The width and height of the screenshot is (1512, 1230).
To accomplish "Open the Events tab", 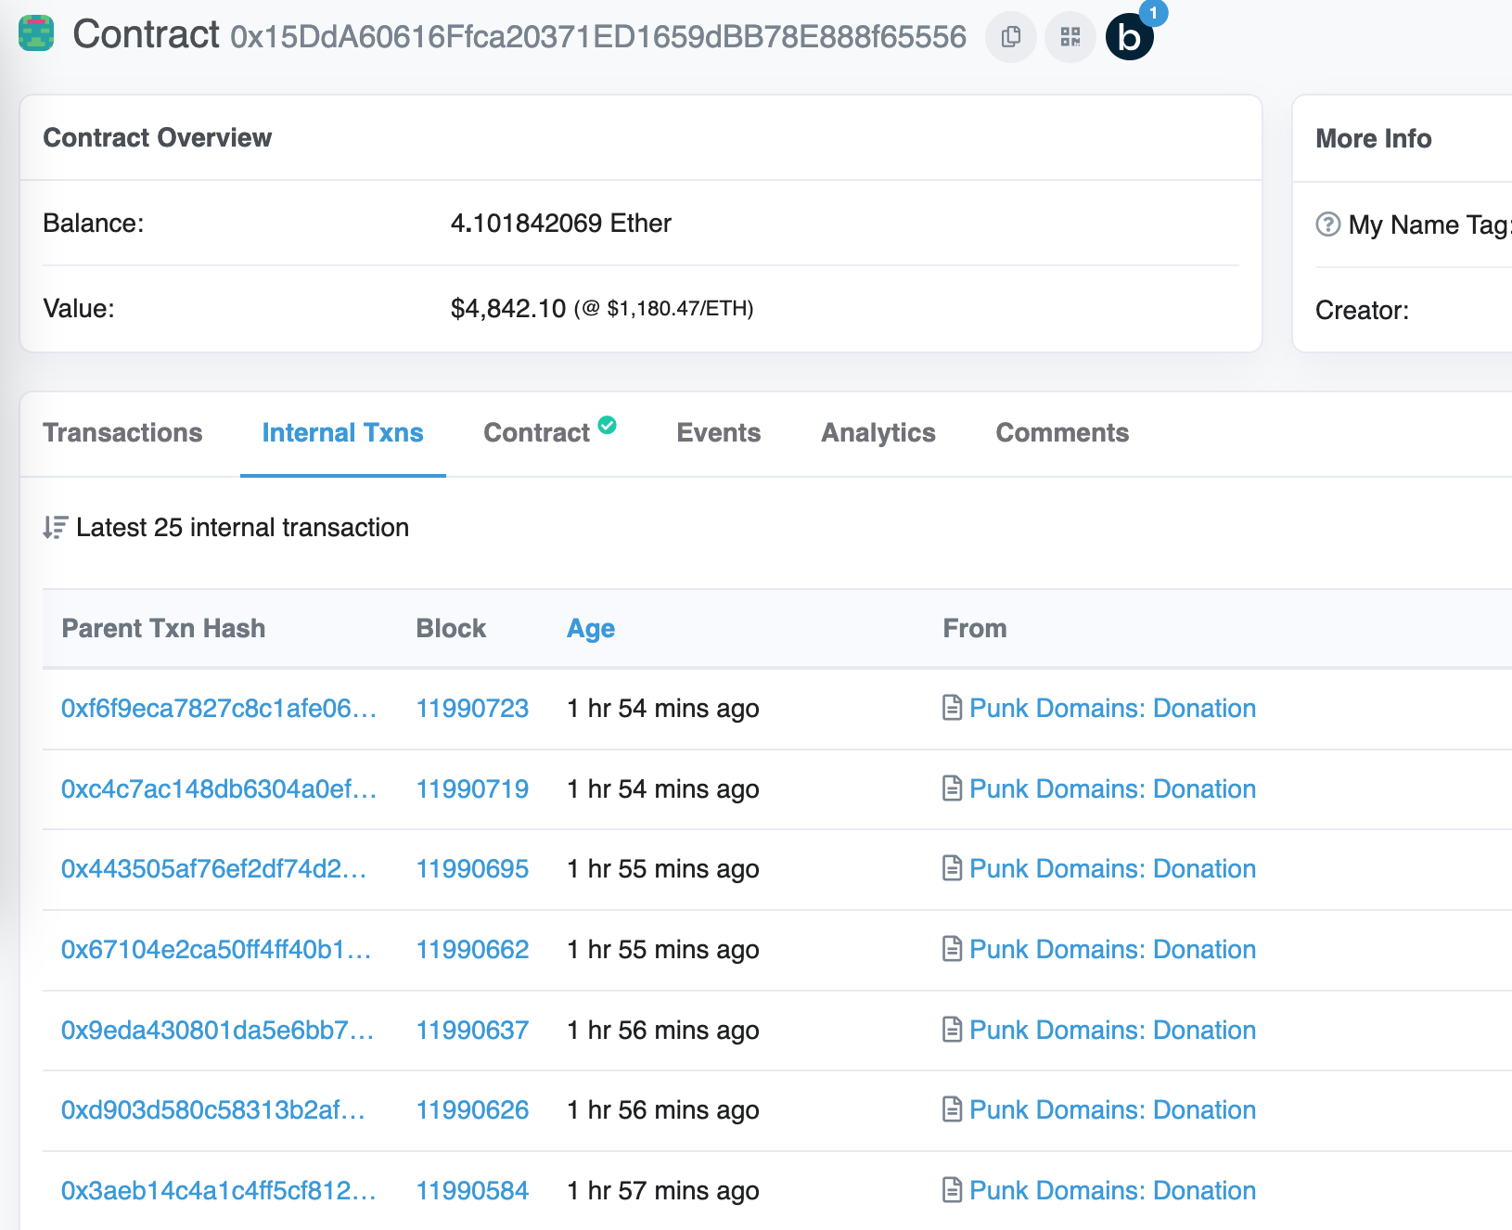I will [x=719, y=433].
